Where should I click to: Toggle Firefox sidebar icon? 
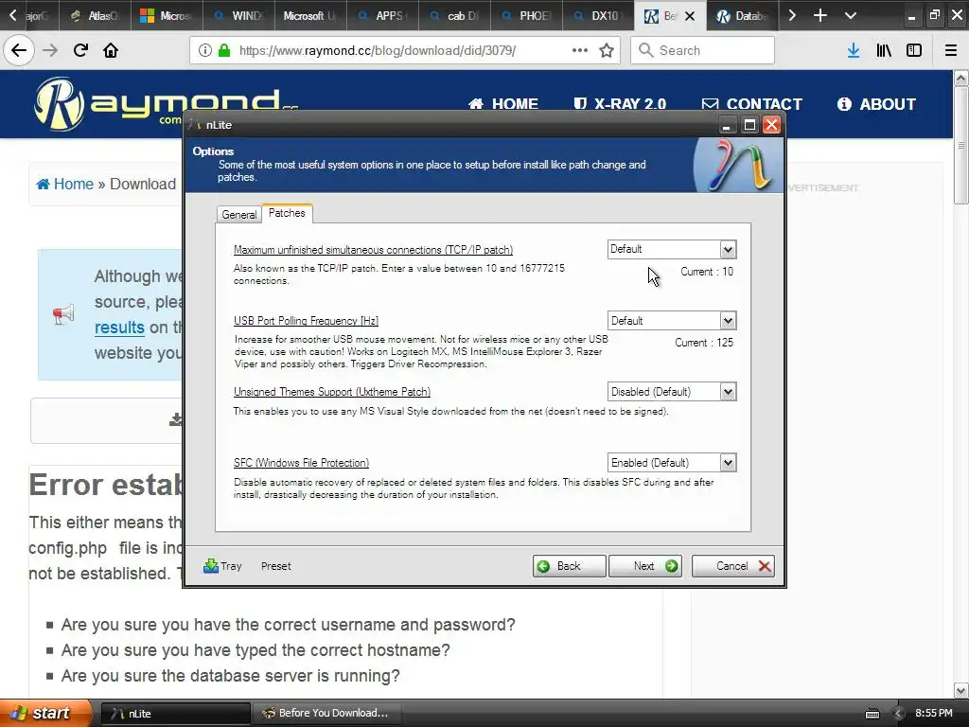pyautogui.click(x=914, y=50)
